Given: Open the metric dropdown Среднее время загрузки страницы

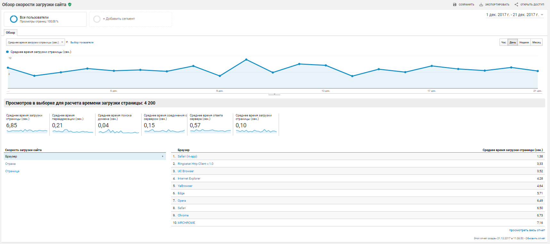Looking at the screenshot, I should pos(35,42).
